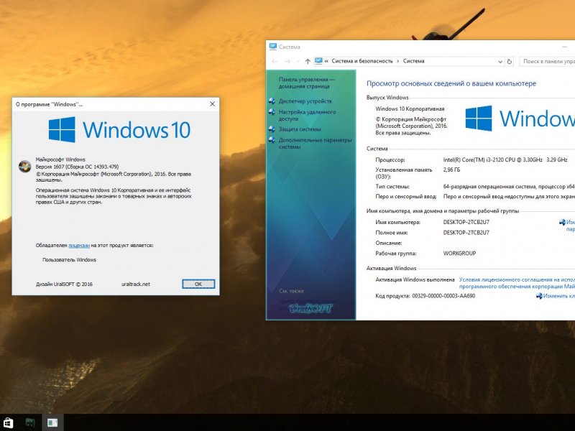Click the Windows logo in Система window
The image size is (575, 431).
pos(479,119)
